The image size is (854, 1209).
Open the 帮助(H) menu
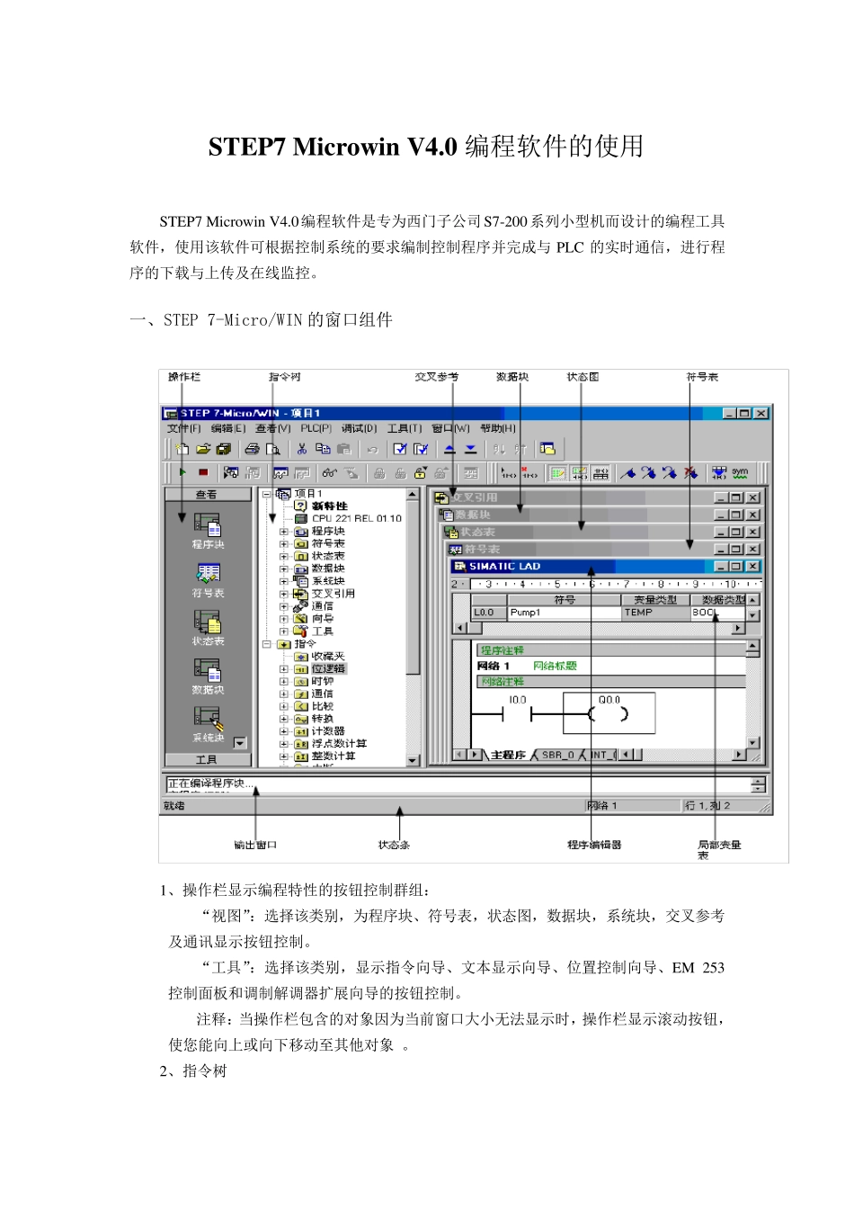point(498,429)
